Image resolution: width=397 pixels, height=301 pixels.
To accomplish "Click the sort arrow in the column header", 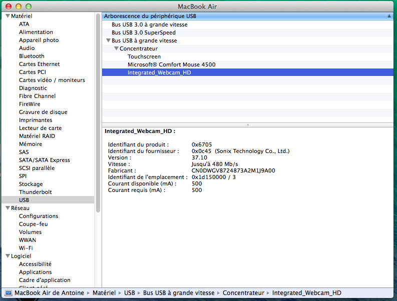I will [389, 16].
